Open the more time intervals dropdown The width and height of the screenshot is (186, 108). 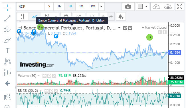(102, 7)
